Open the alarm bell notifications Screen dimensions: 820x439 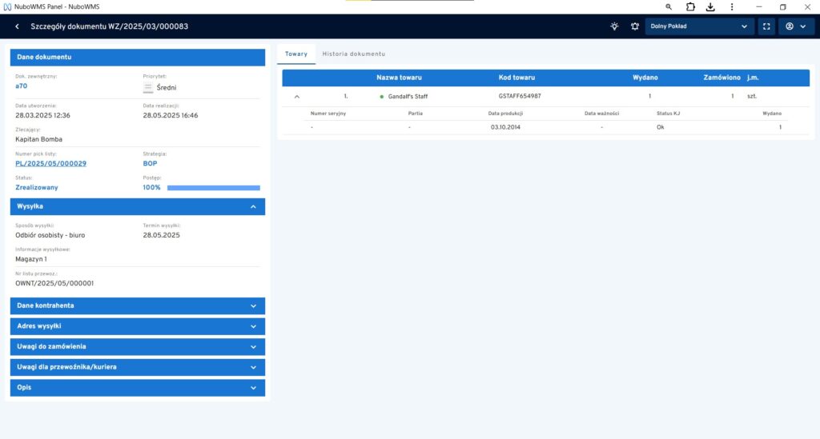pyautogui.click(x=634, y=26)
